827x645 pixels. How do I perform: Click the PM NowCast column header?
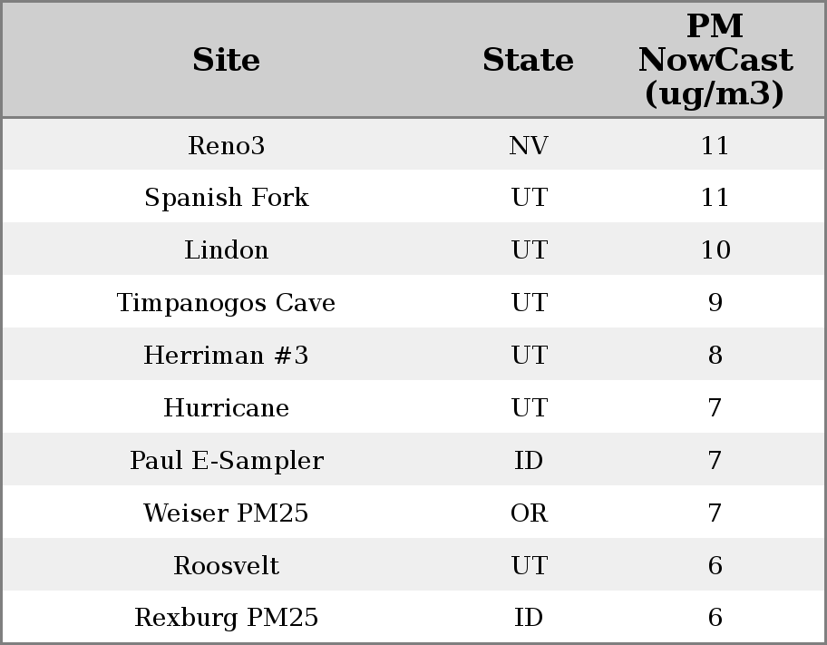[715, 61]
